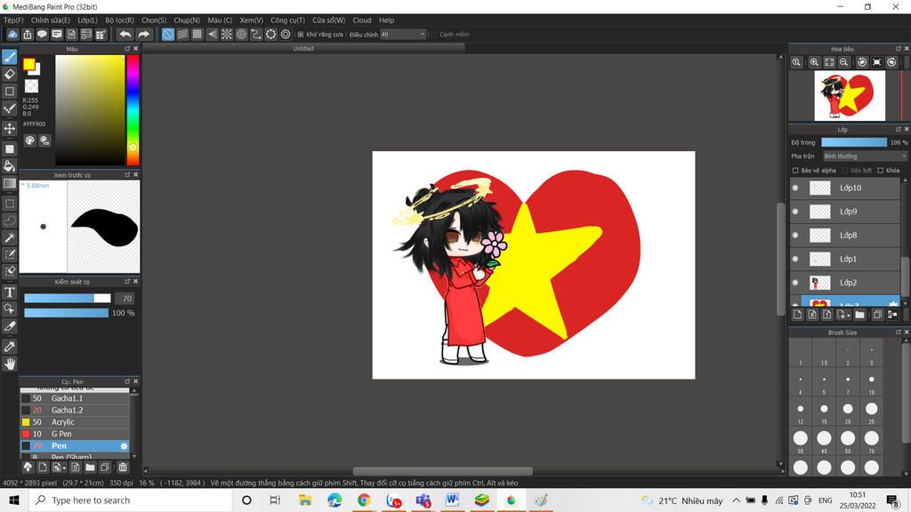
Task: Select the Bucket fill tool
Action: [x=9, y=166]
